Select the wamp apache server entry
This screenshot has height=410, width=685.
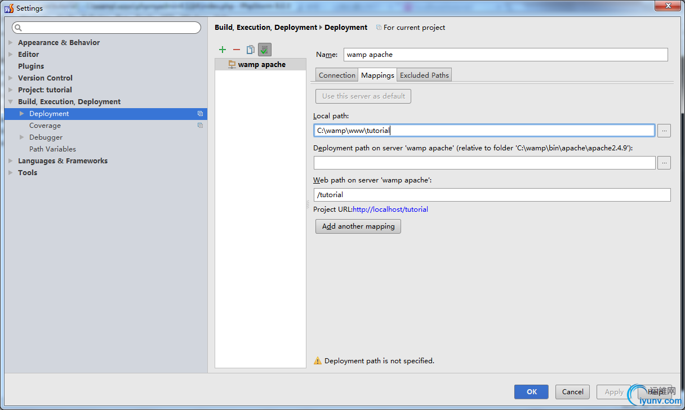point(261,65)
